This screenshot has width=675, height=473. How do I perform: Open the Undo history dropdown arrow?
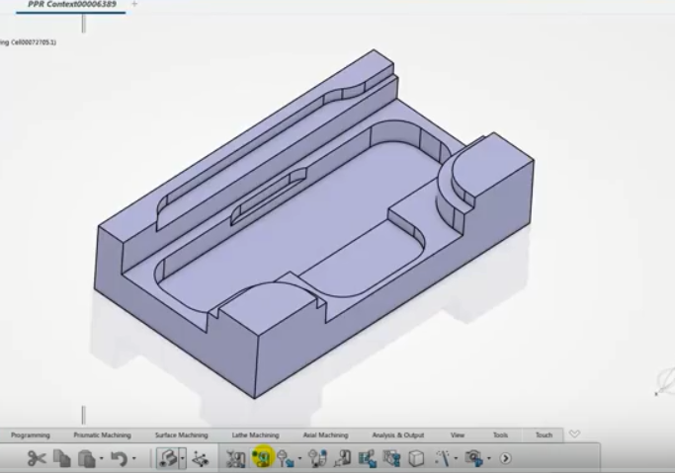point(134,459)
